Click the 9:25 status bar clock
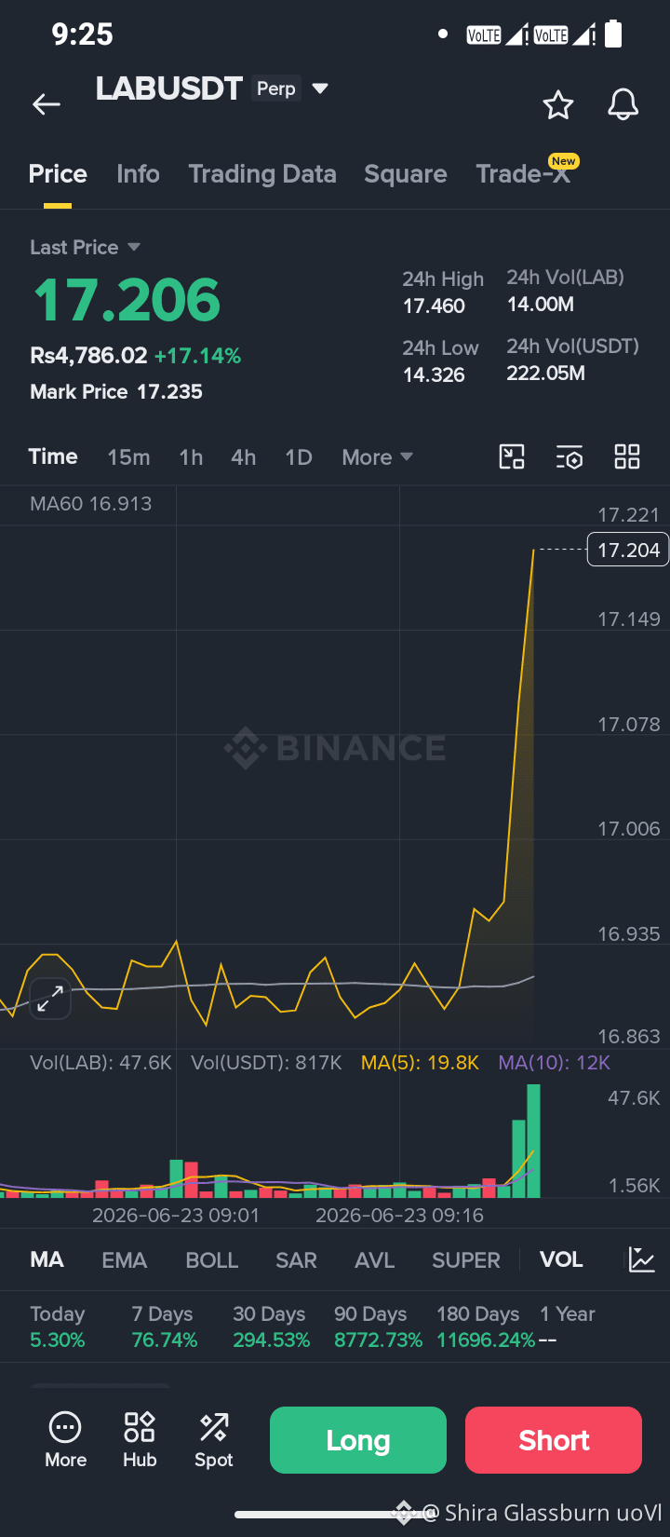This screenshot has width=670, height=1537. 82,34
